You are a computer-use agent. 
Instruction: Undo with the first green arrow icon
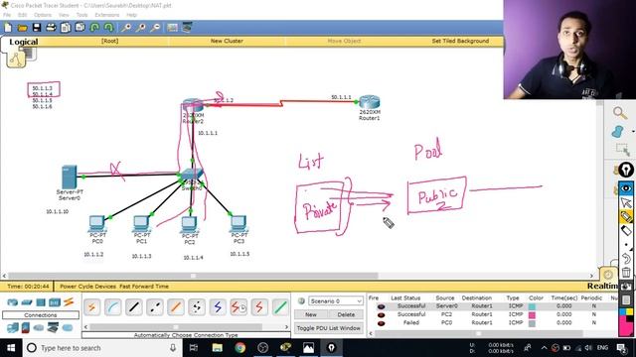(94, 28)
